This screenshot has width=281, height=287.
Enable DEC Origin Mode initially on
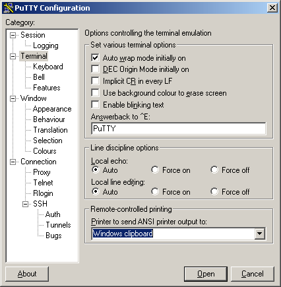pos(95,69)
